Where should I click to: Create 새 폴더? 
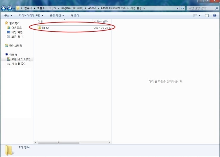75,15
